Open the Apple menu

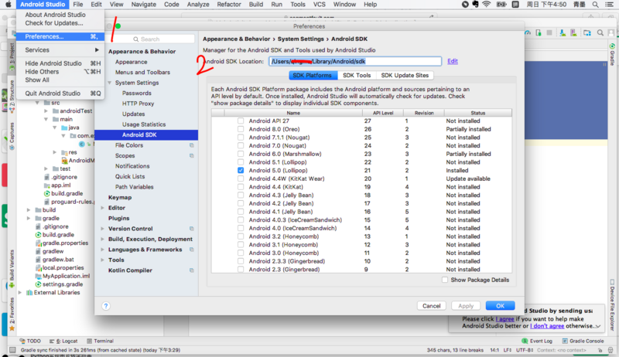[9, 5]
